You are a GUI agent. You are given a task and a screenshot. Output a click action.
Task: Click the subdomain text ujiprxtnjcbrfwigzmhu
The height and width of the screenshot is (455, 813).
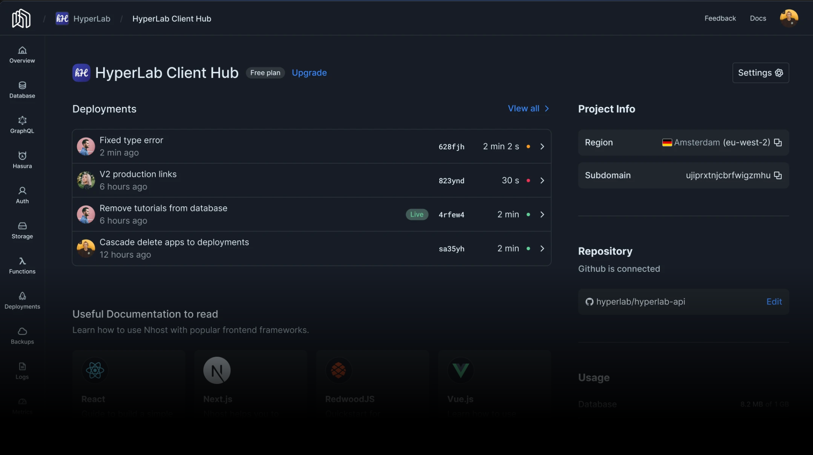point(728,175)
